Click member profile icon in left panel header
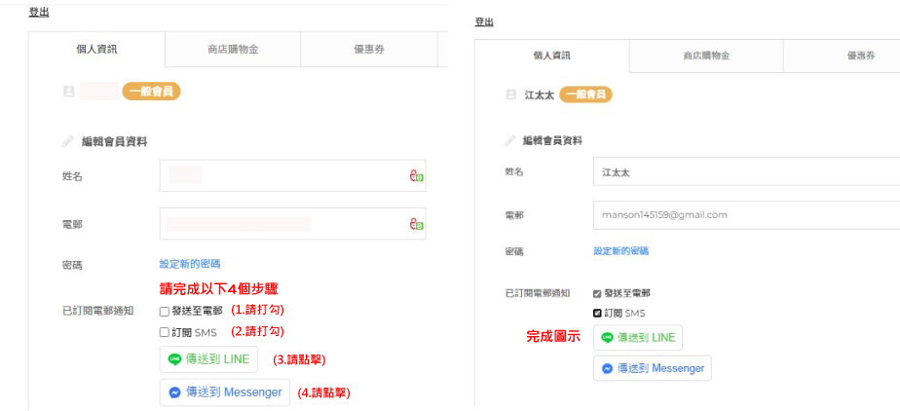 pyautogui.click(x=69, y=92)
